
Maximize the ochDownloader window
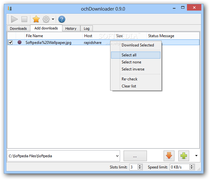click(183, 7)
